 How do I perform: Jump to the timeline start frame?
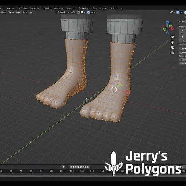point(71,167)
